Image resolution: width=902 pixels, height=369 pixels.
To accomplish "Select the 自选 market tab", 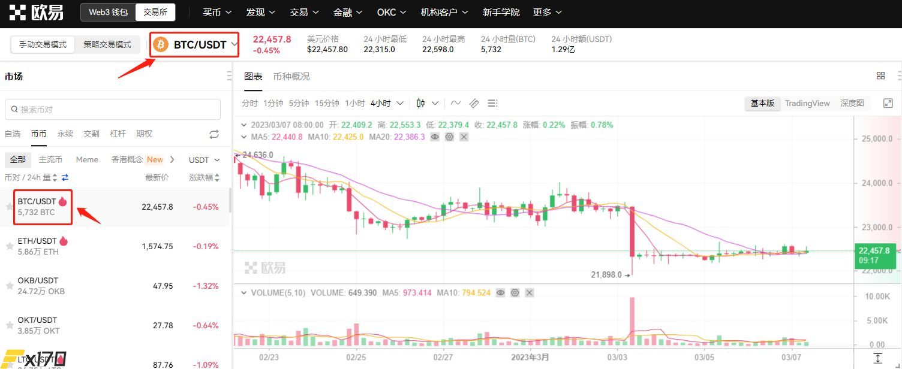I will point(13,134).
